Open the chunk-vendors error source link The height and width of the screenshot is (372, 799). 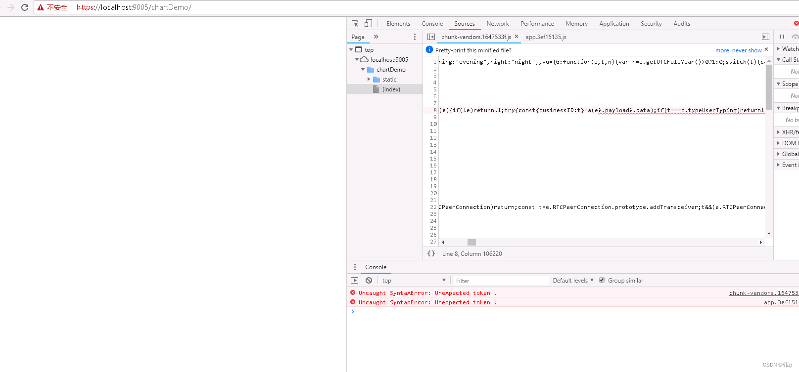coord(763,293)
